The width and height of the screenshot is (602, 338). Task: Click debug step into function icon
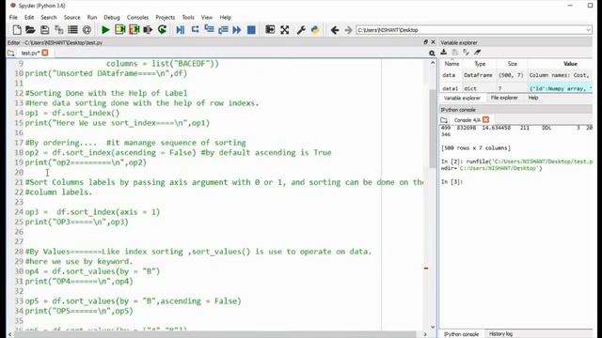click(209, 29)
